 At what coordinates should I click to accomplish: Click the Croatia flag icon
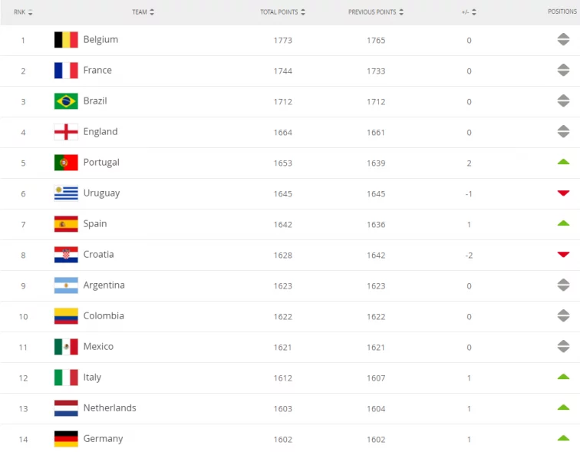pyautogui.click(x=66, y=255)
